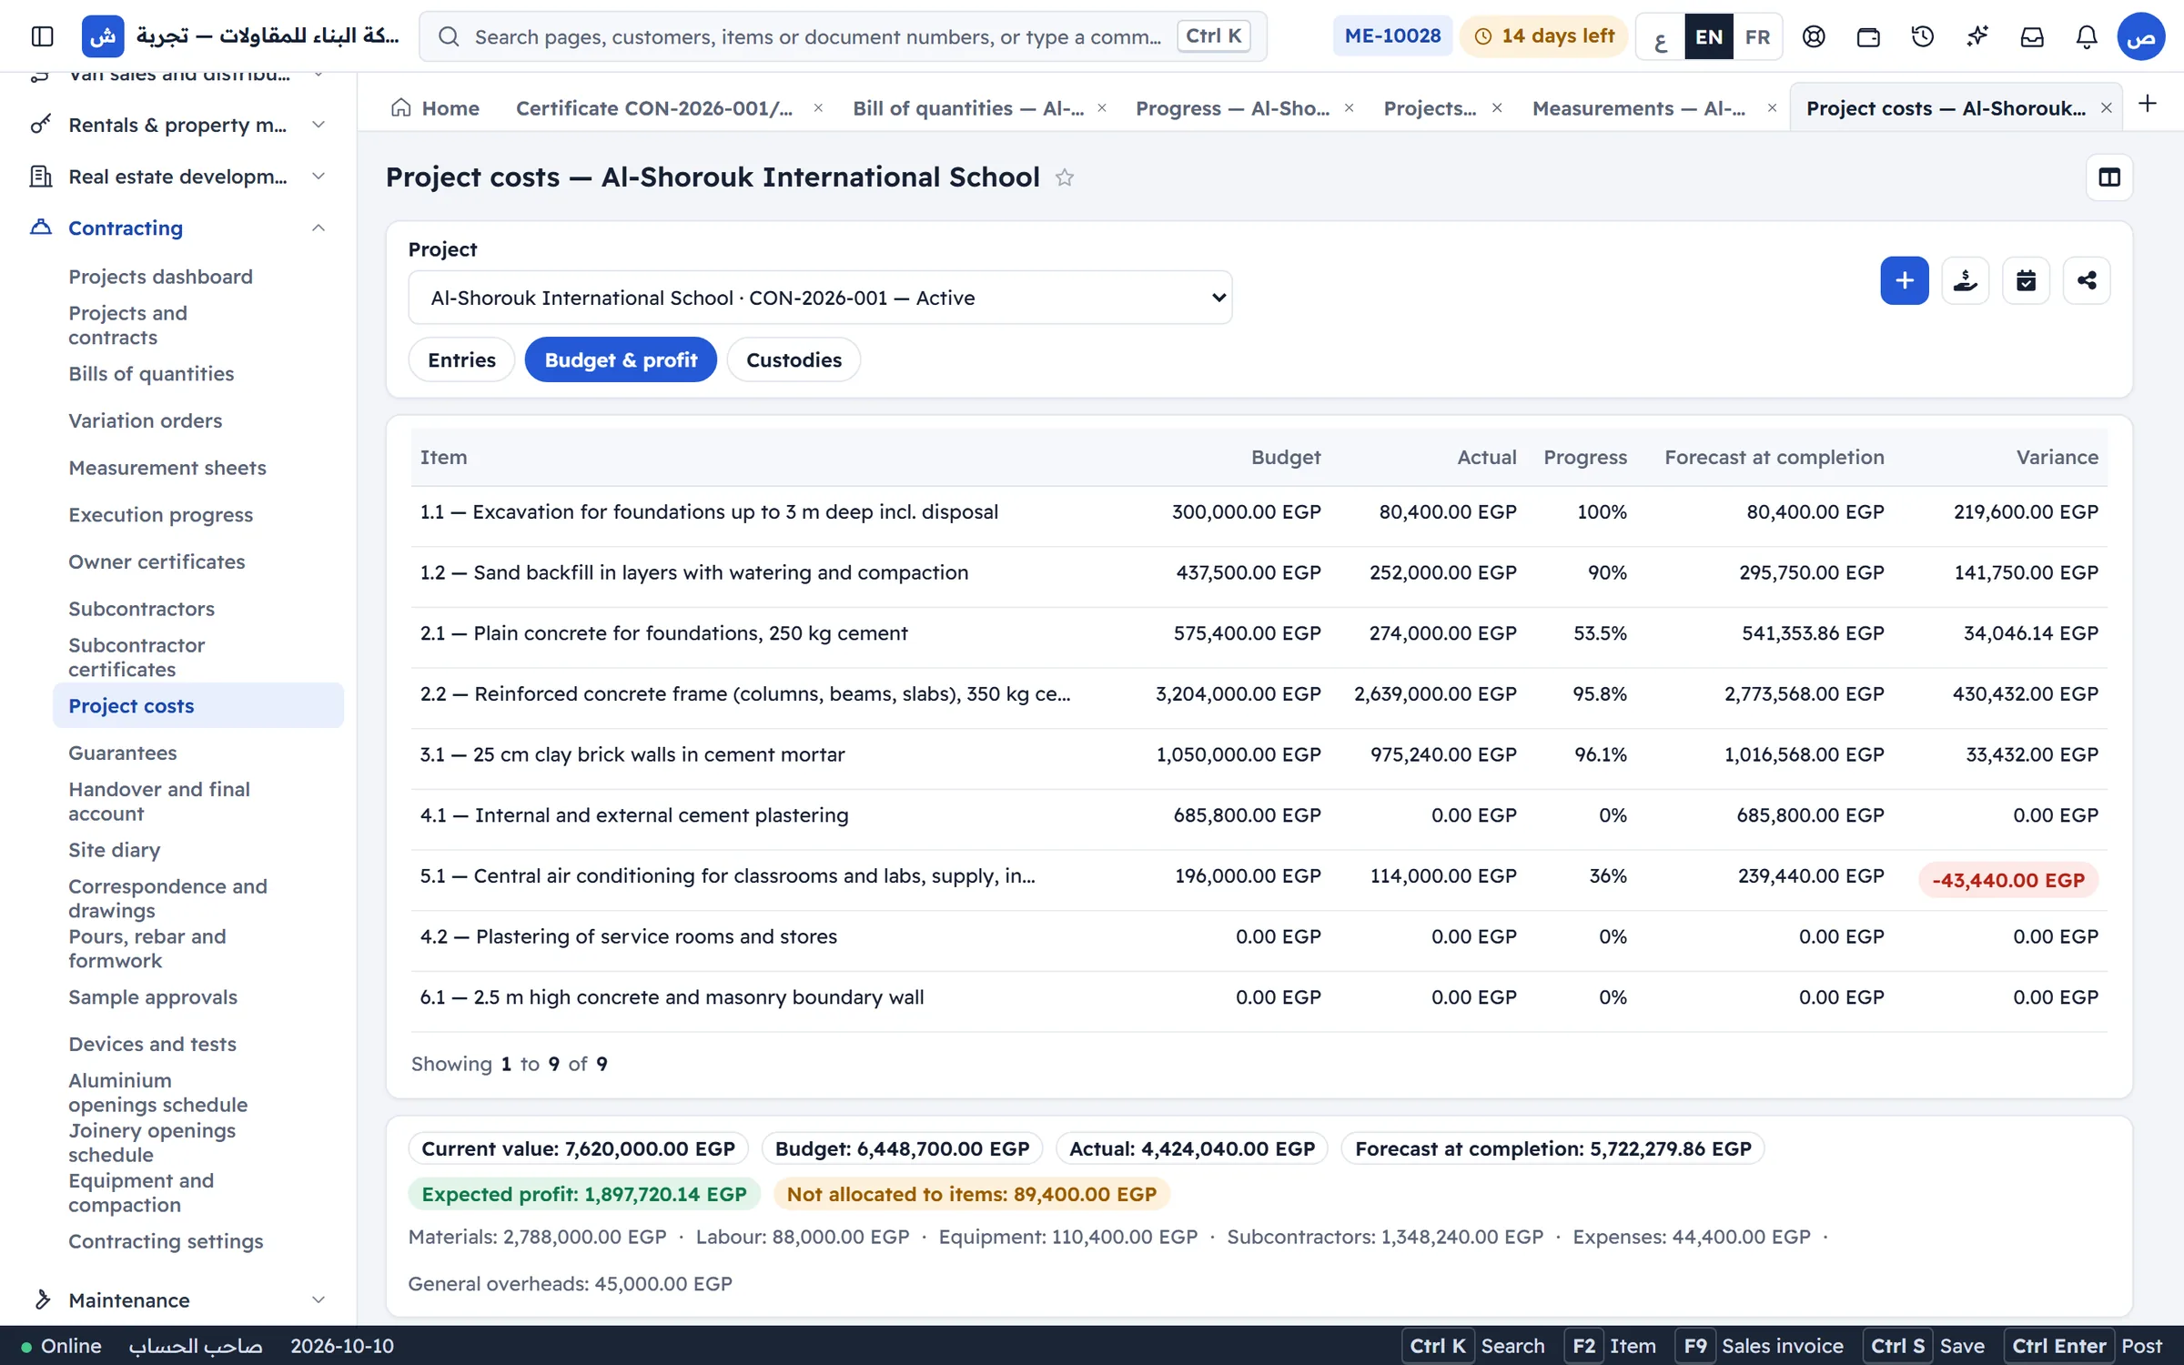Switch to the Home tab
The width and height of the screenshot is (2184, 1365).
[x=435, y=108]
